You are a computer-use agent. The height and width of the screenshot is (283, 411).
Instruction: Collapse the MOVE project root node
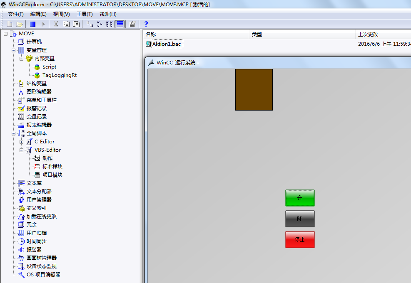coord(5,34)
